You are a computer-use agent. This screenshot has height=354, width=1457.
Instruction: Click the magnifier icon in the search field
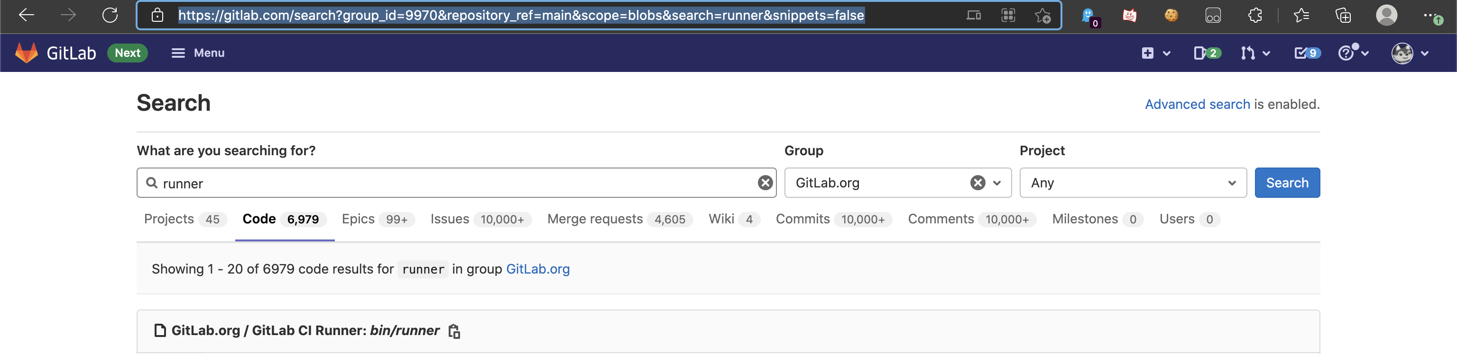152,183
